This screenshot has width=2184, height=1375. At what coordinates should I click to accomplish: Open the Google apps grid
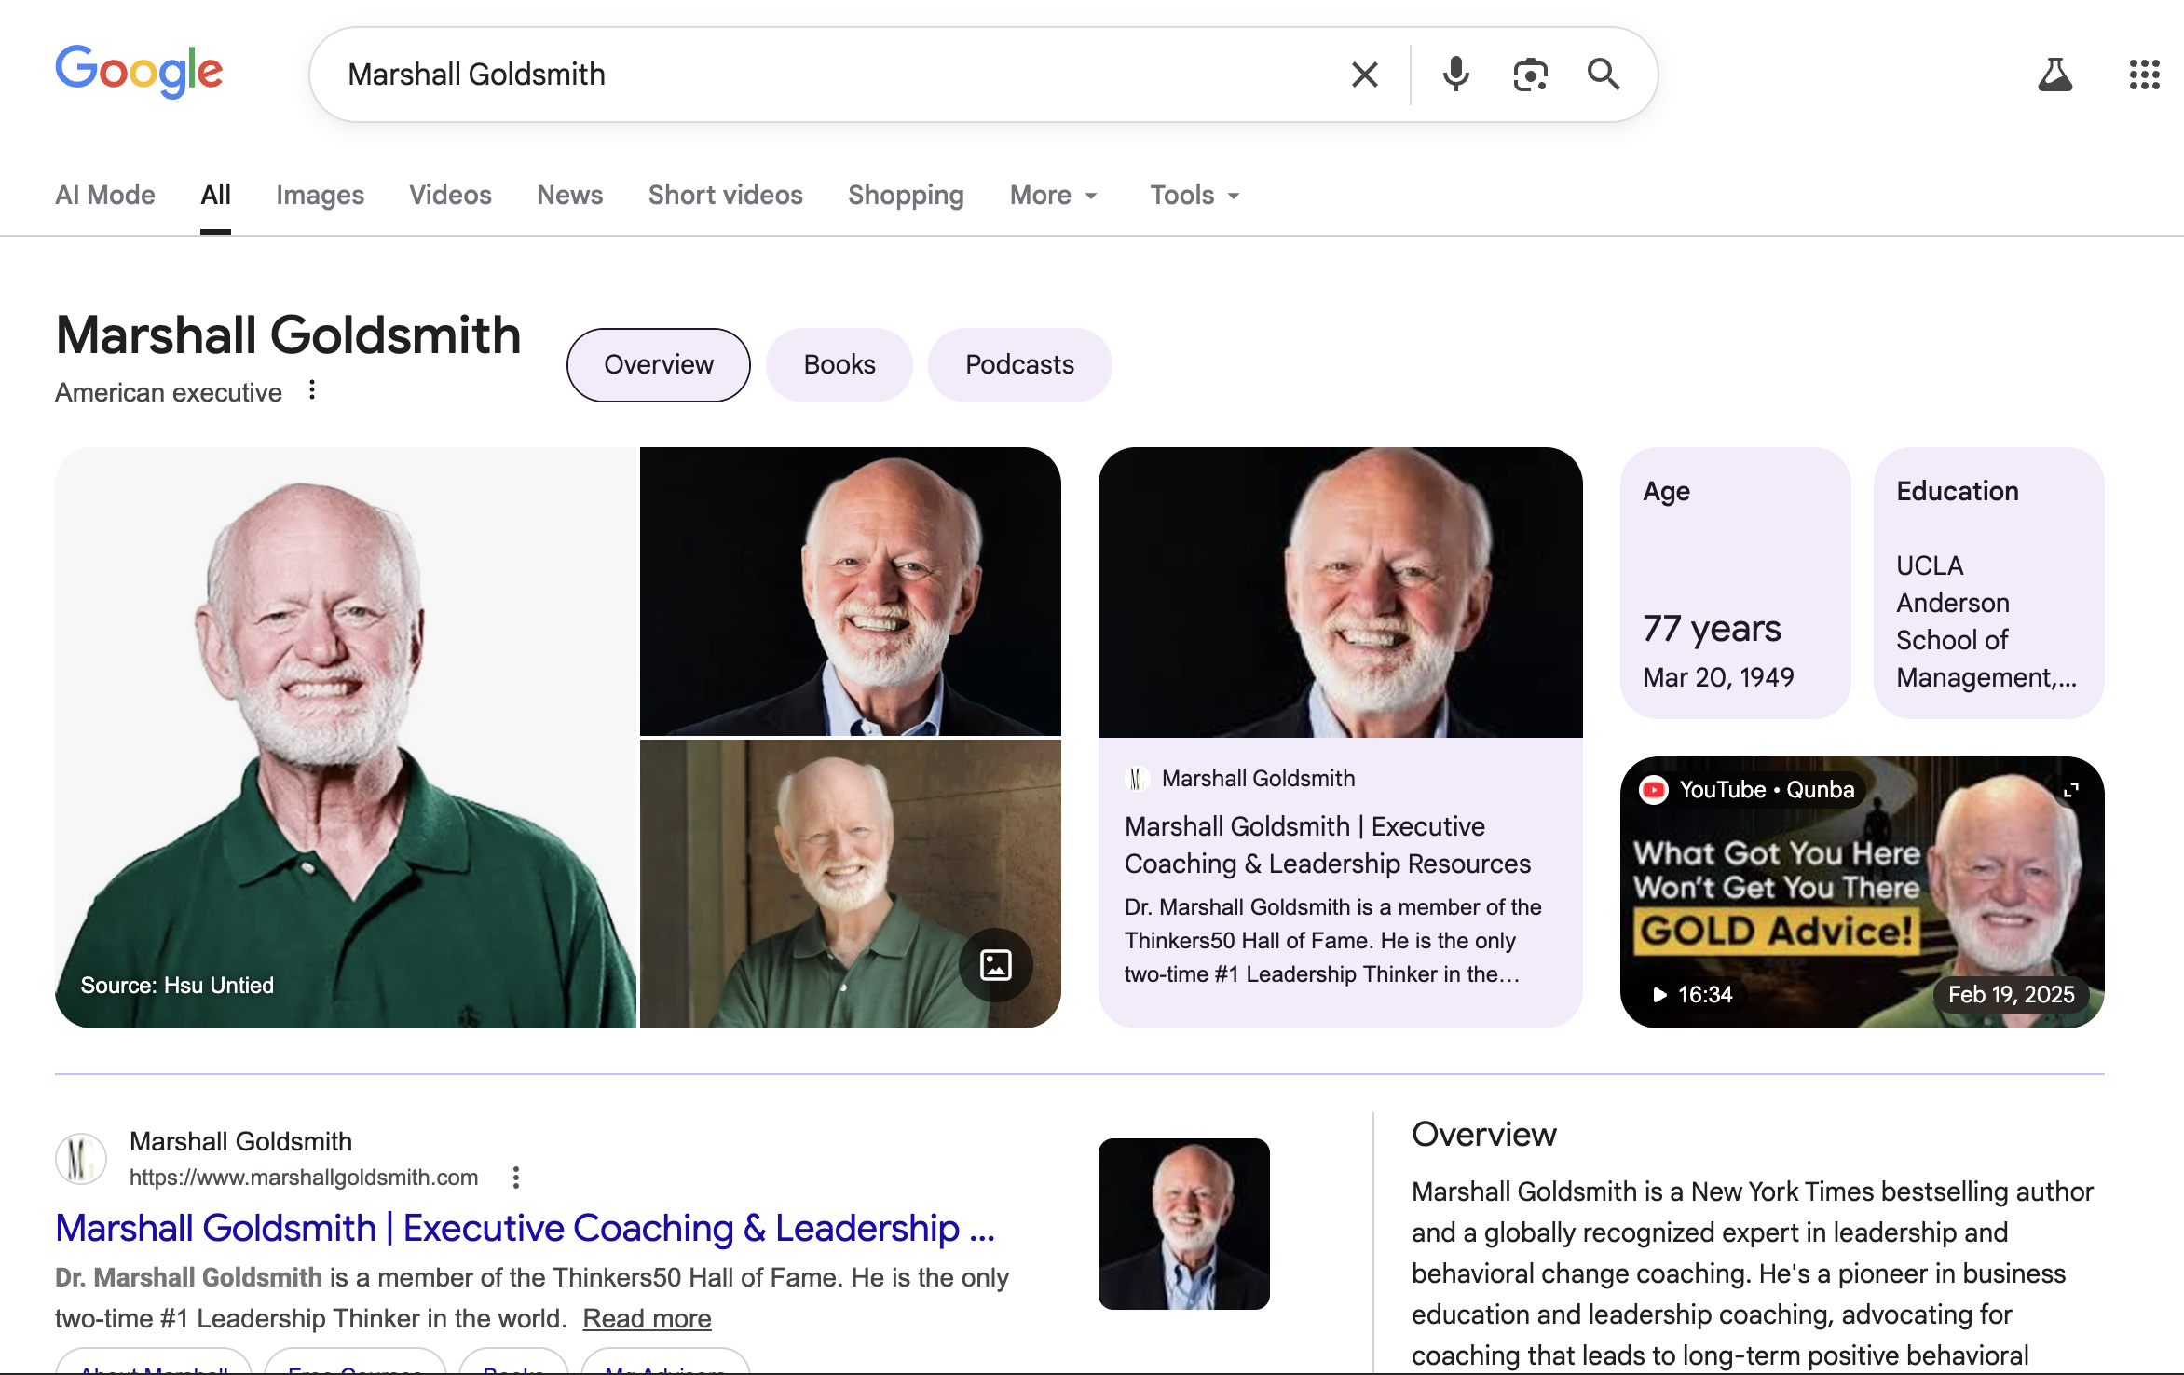click(2144, 74)
